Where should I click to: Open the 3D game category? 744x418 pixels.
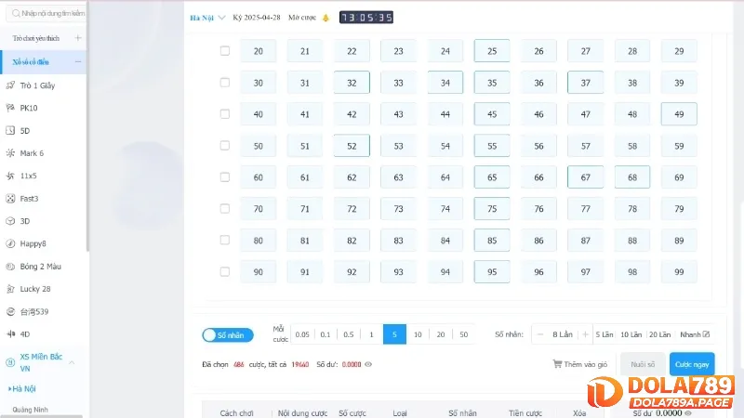click(25, 221)
